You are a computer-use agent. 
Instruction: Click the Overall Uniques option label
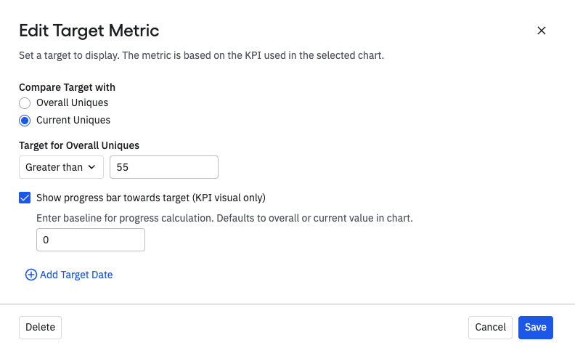(72, 102)
